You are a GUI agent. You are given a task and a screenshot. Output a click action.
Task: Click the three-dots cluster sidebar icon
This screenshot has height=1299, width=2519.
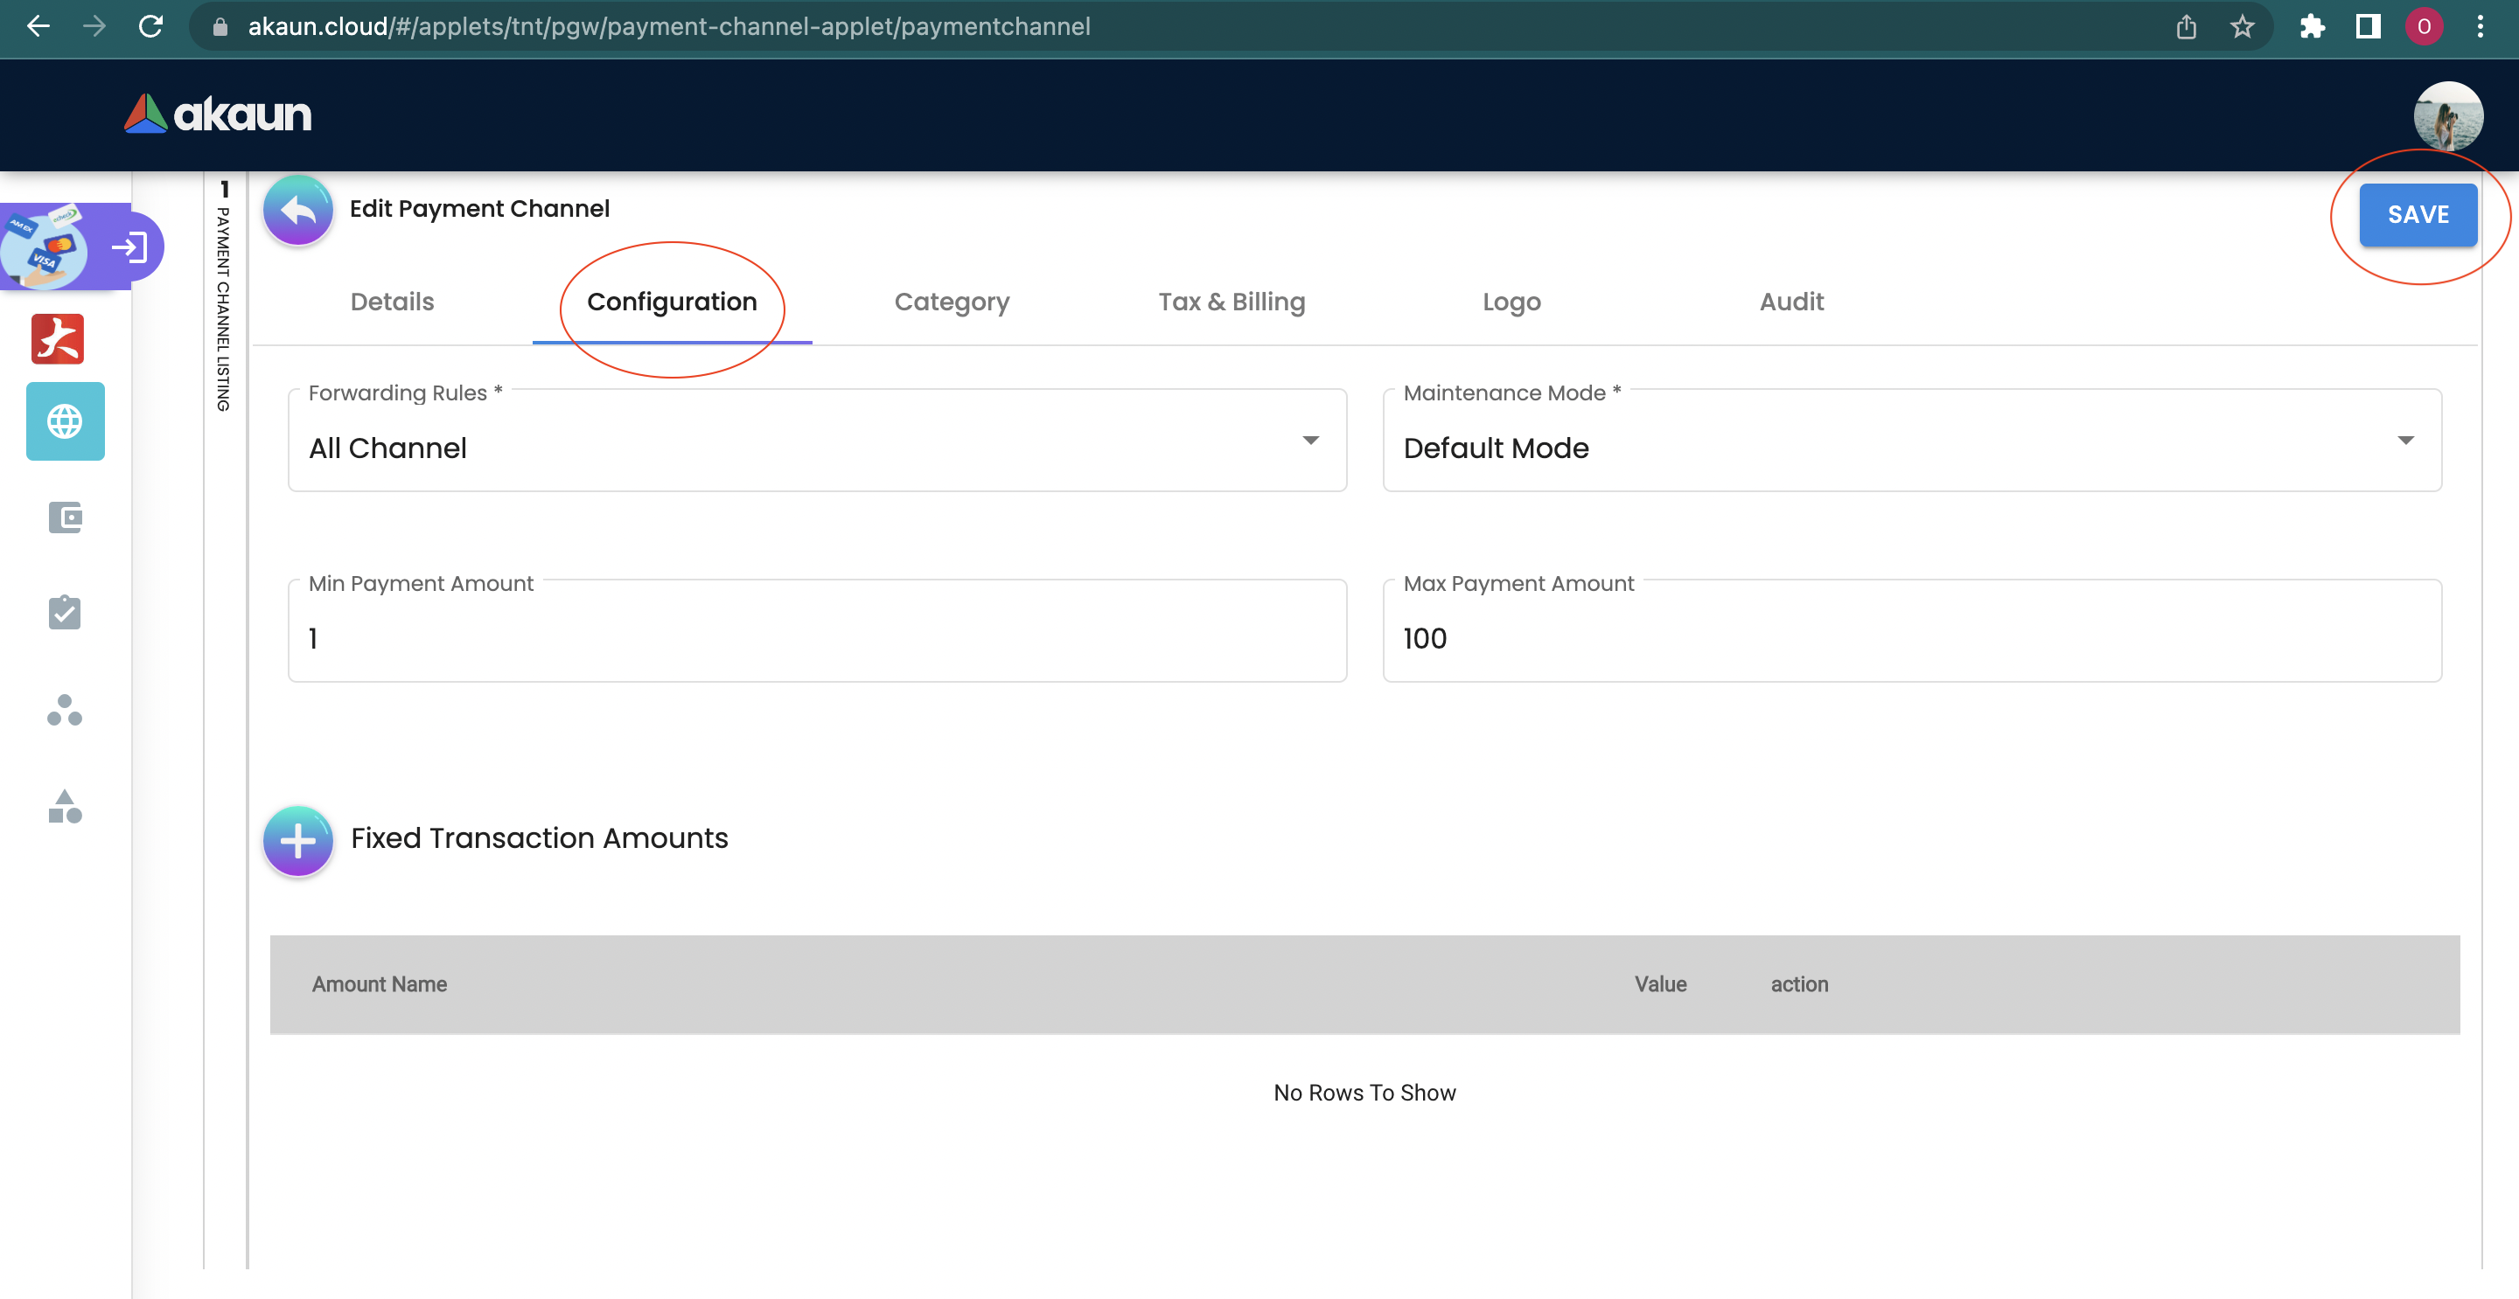pos(66,711)
